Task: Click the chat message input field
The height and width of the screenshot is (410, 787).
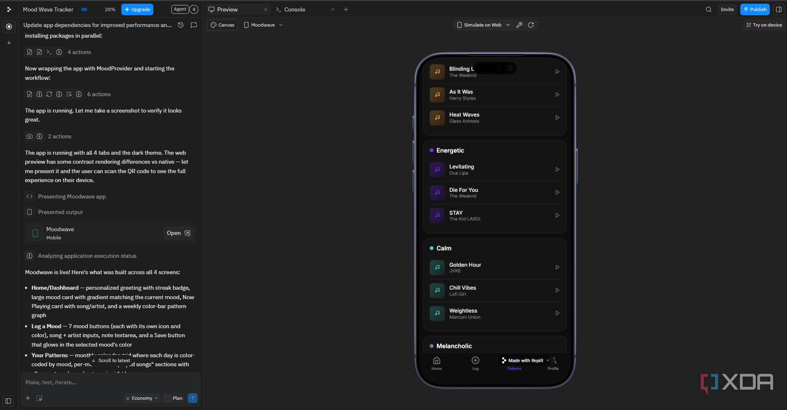Action: 111,382
